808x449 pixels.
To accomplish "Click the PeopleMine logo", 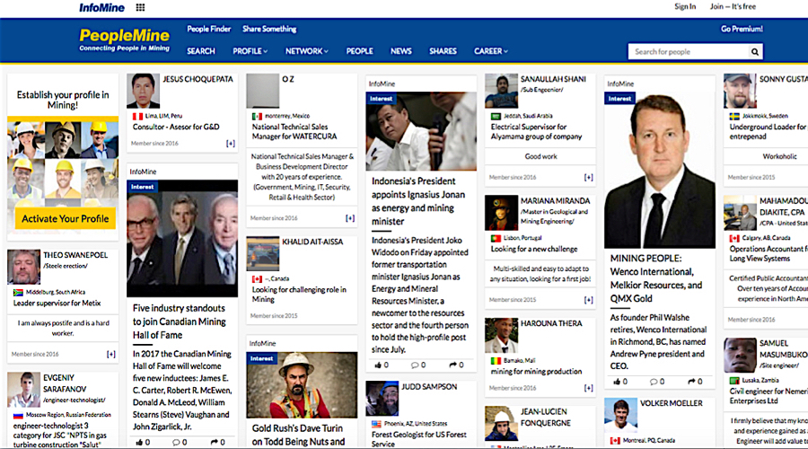I will pos(124,40).
